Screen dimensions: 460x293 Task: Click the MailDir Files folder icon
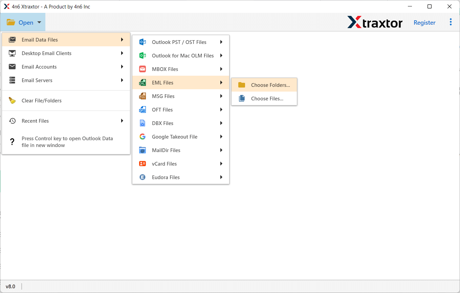pos(143,150)
